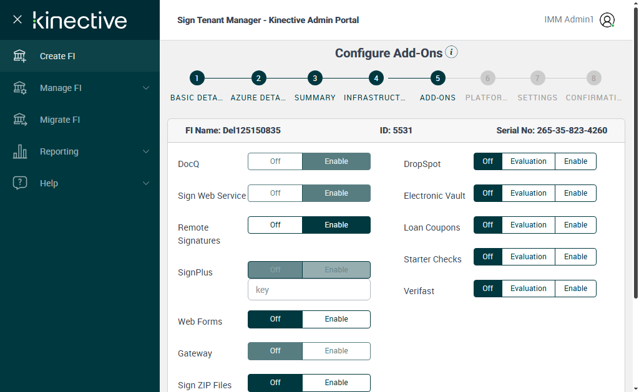
Task: Enable Sign ZIP Files
Action: point(336,383)
